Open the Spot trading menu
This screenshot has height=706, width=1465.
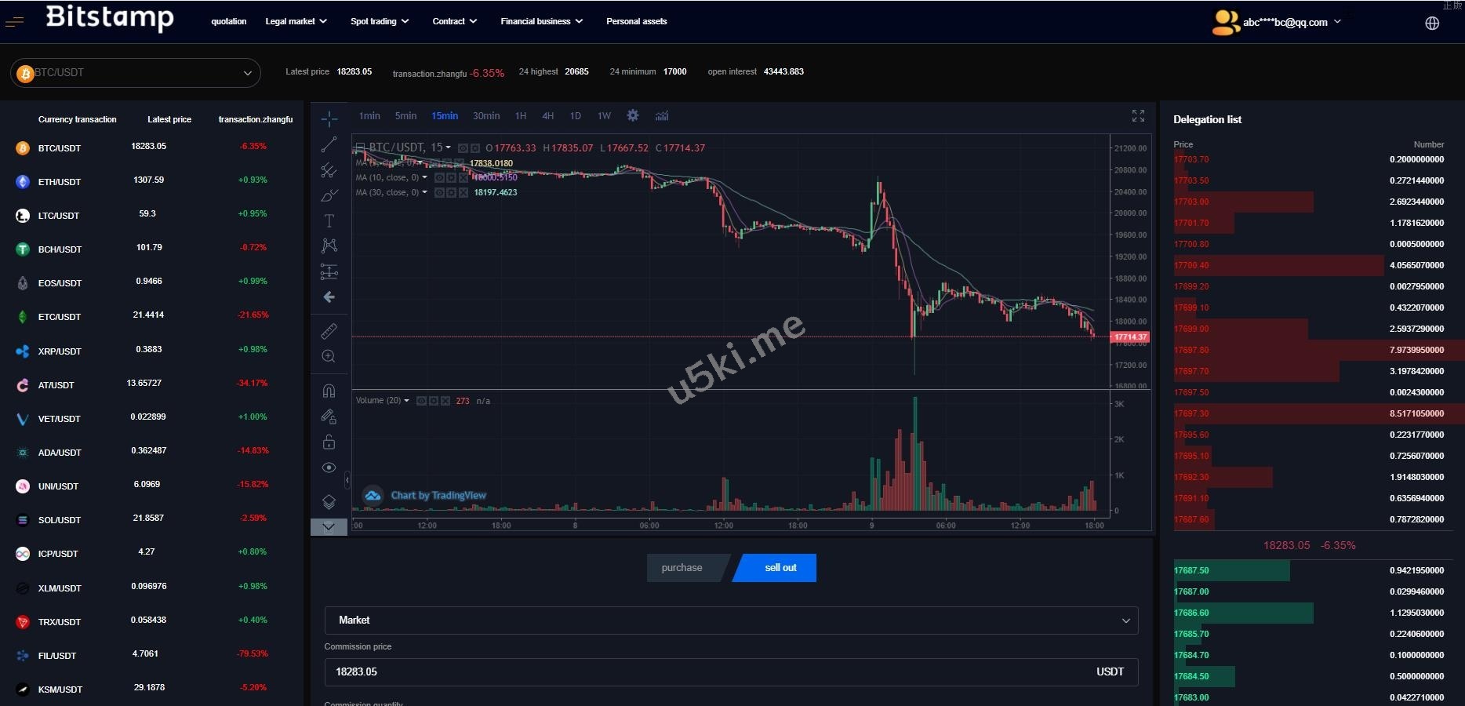(x=380, y=21)
